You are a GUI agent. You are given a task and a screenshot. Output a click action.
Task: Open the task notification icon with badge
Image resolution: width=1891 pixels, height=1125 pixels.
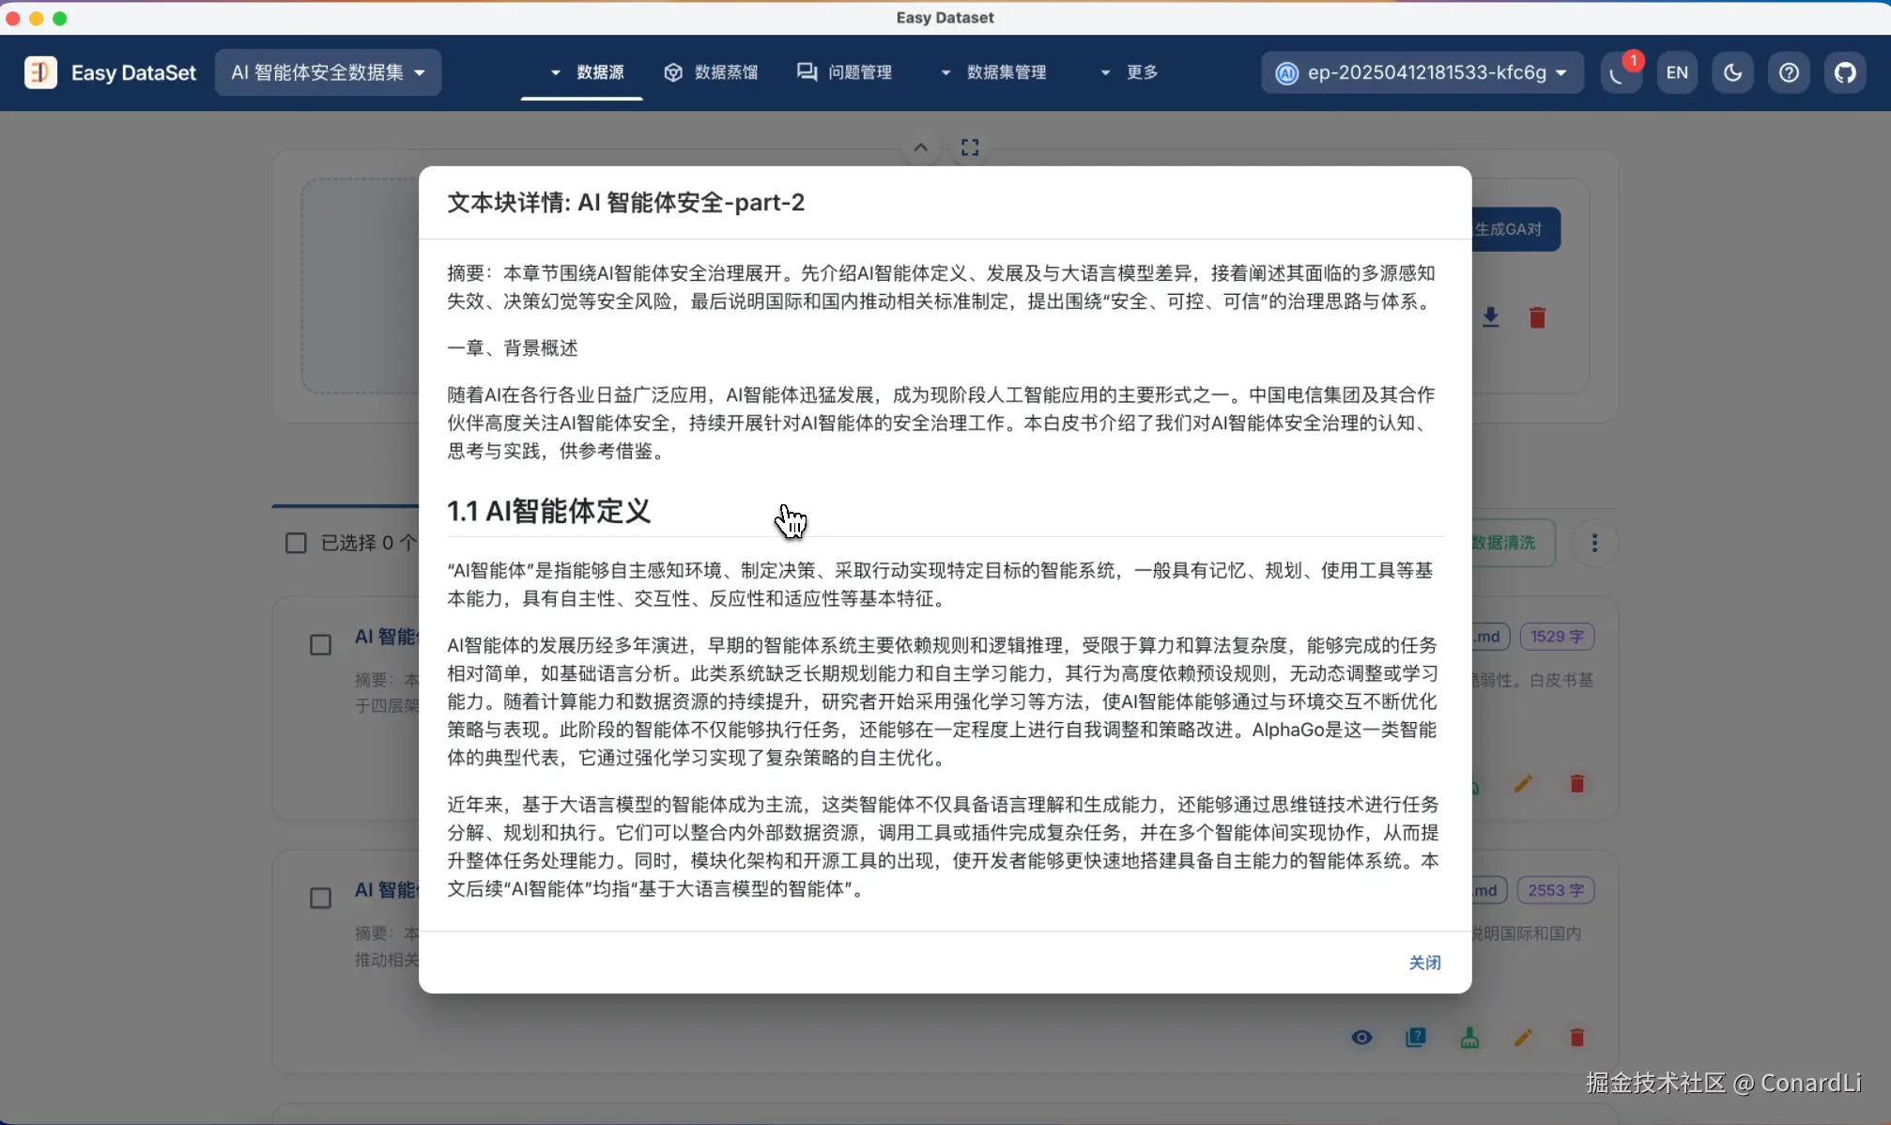coord(1619,73)
